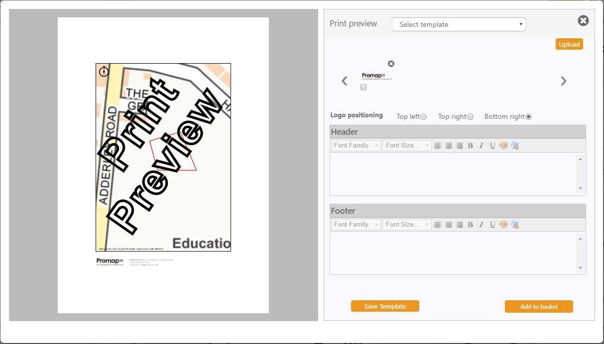Align Header text to the left
Screen dimensions: 604x344
point(438,146)
